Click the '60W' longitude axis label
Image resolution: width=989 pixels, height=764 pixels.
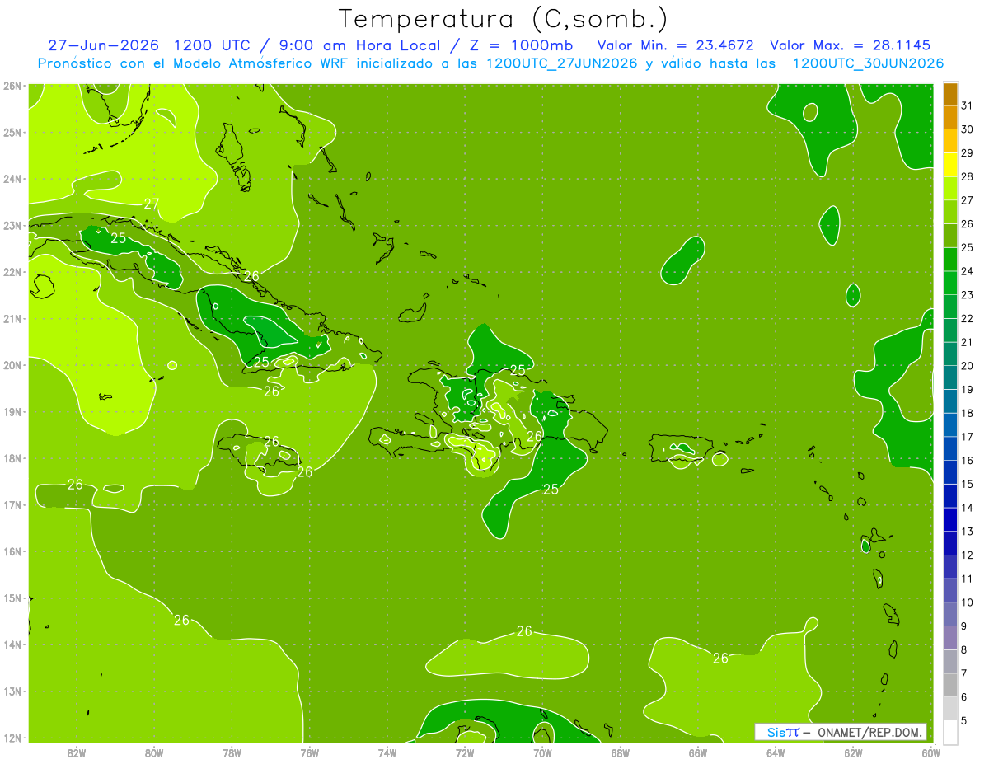pos(930,752)
